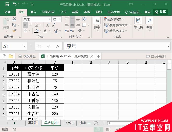Viewport: 172px width, 132px height.
Task: Toggle middle vertical alignment
Action: tap(72, 19)
